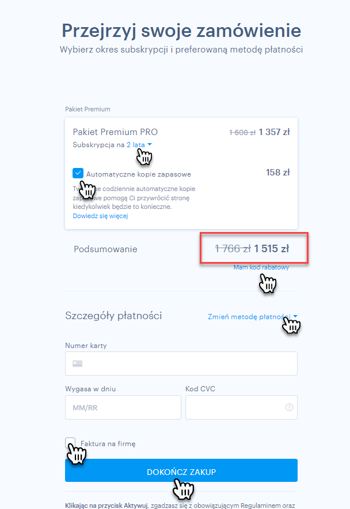Click the arrow next to Zmień metodę płatności
This screenshot has height=509, width=350.
tap(295, 316)
